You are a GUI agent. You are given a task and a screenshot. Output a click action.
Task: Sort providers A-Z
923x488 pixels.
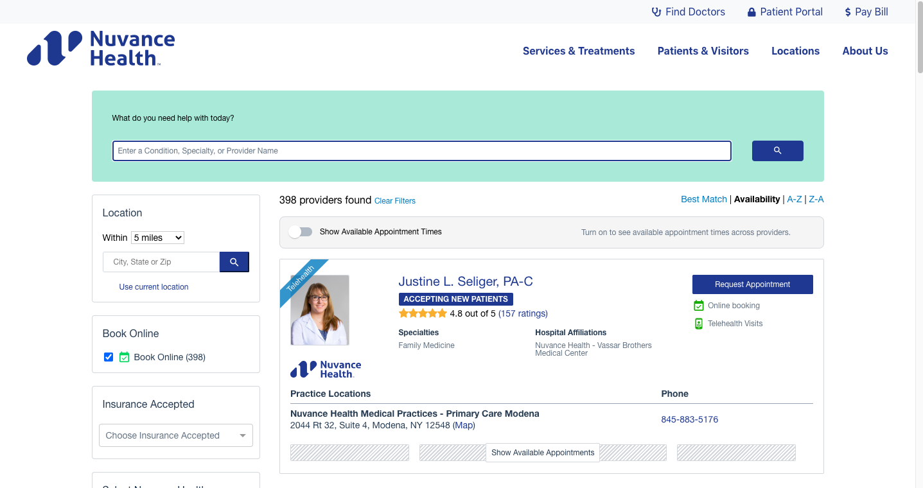[x=795, y=199]
